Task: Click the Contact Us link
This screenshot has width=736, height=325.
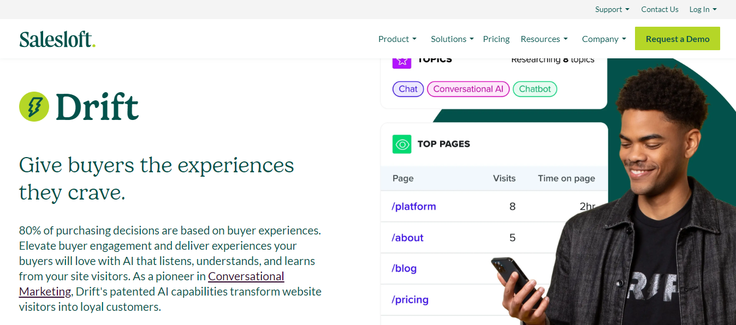Action: [x=660, y=9]
